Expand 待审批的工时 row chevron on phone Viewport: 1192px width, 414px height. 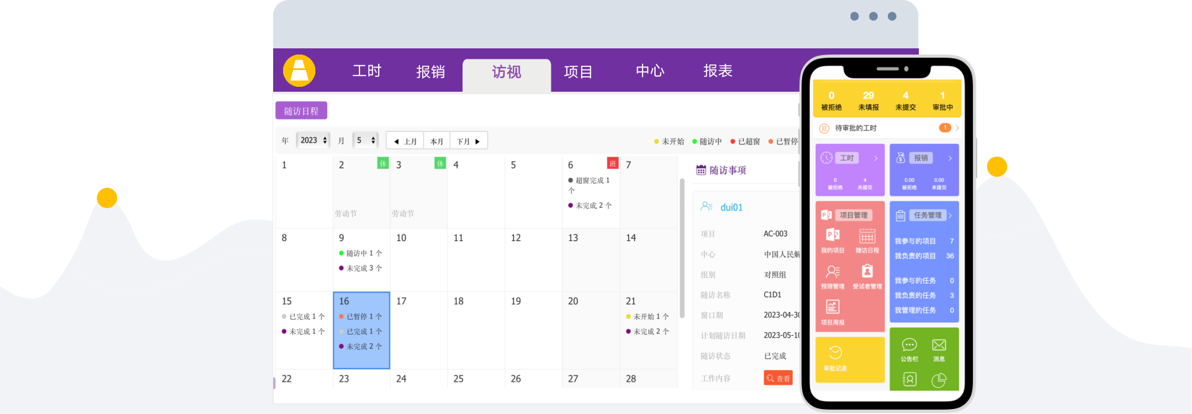click(957, 128)
